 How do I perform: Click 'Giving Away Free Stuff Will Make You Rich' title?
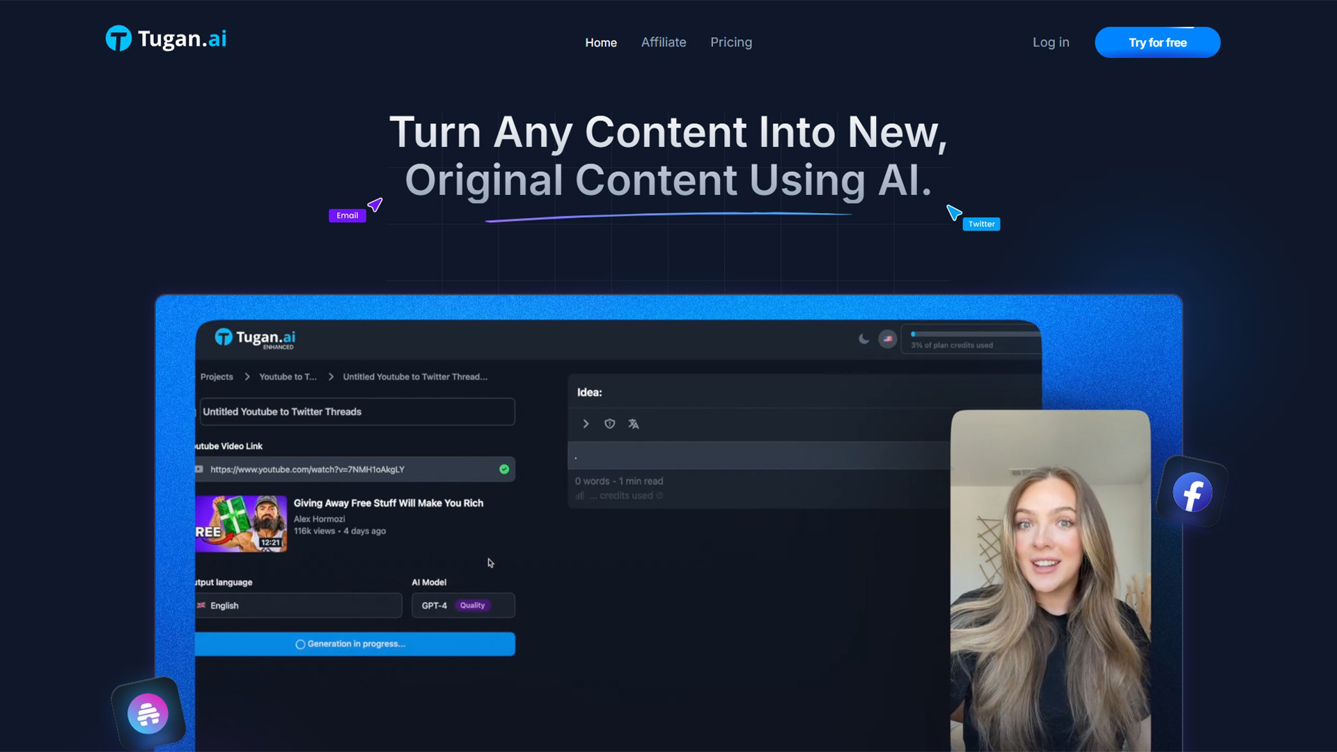pyautogui.click(x=389, y=503)
